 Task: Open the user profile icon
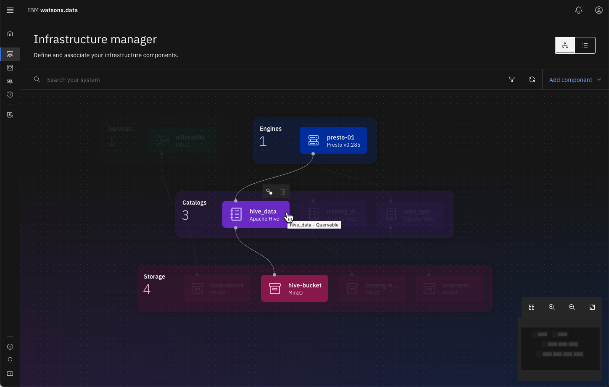[599, 10]
